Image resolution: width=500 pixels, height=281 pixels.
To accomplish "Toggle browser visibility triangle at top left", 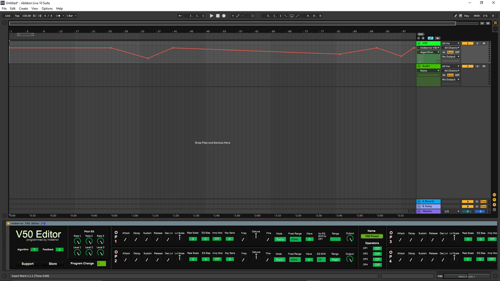I will coord(4,23).
